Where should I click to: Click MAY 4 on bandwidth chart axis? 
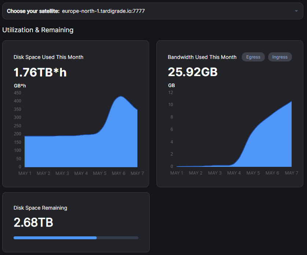click(x=234, y=173)
